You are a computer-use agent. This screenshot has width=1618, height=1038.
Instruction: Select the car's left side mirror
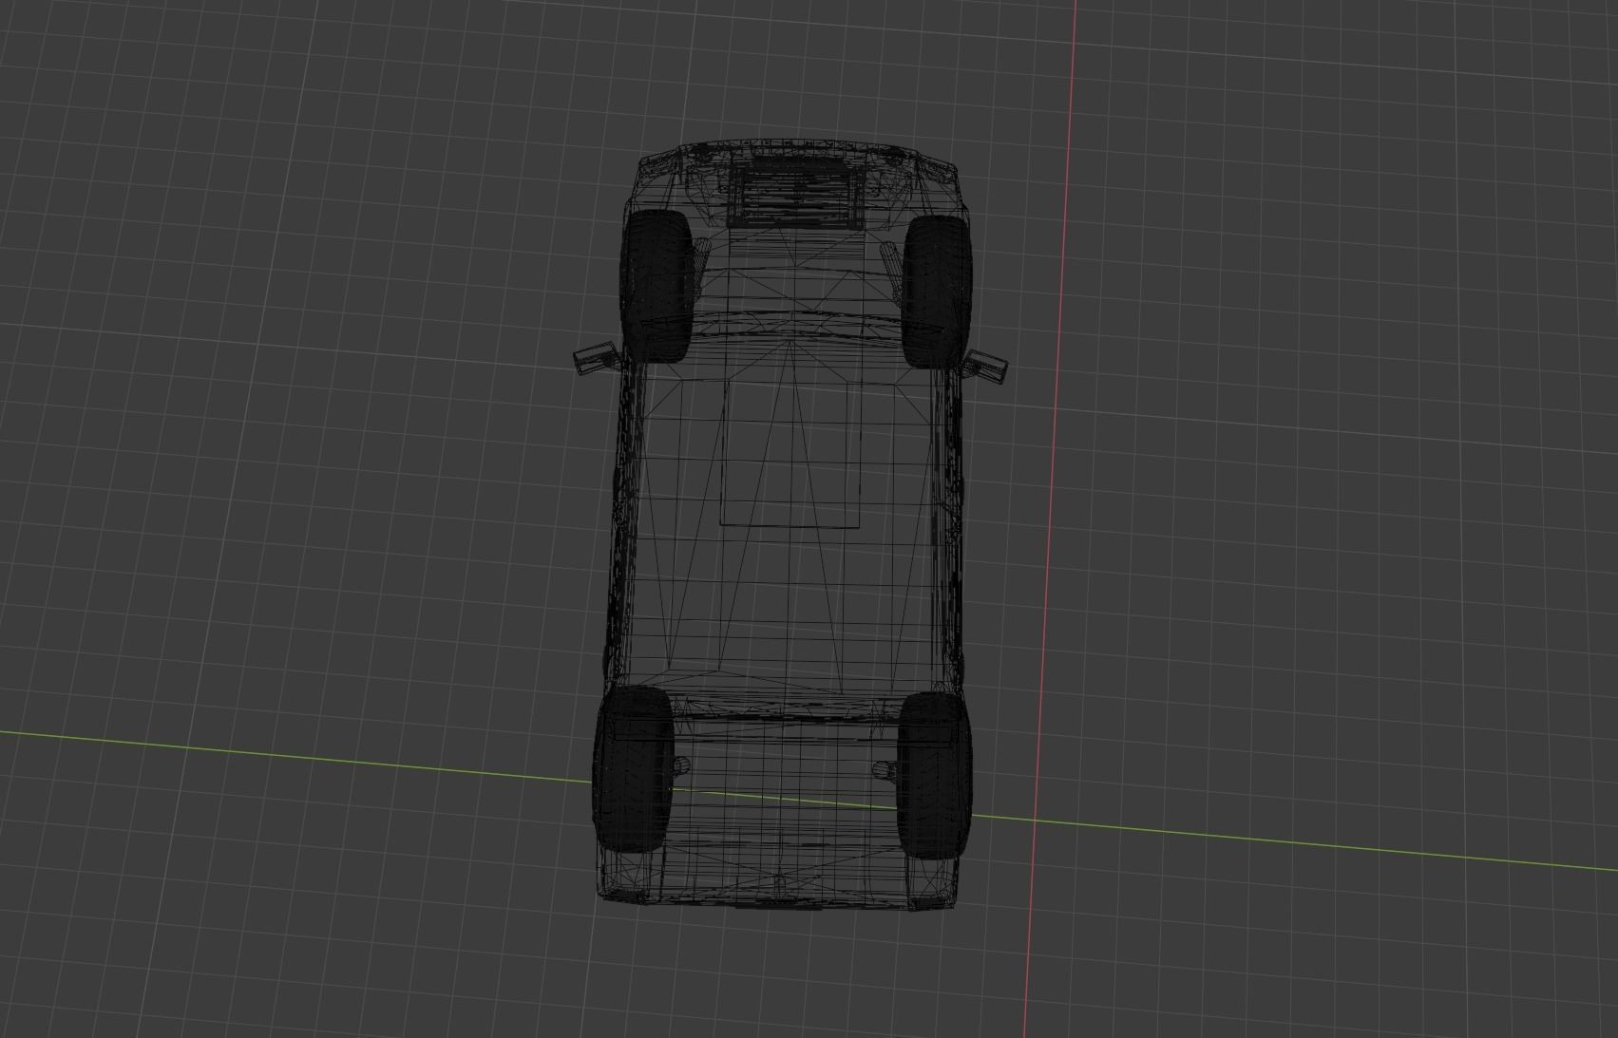coord(596,357)
